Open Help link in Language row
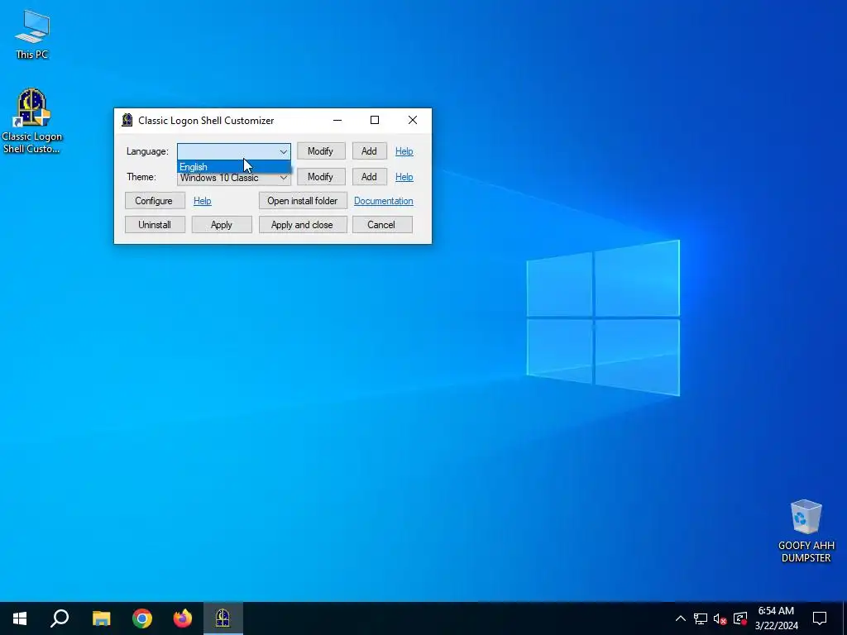 404,151
